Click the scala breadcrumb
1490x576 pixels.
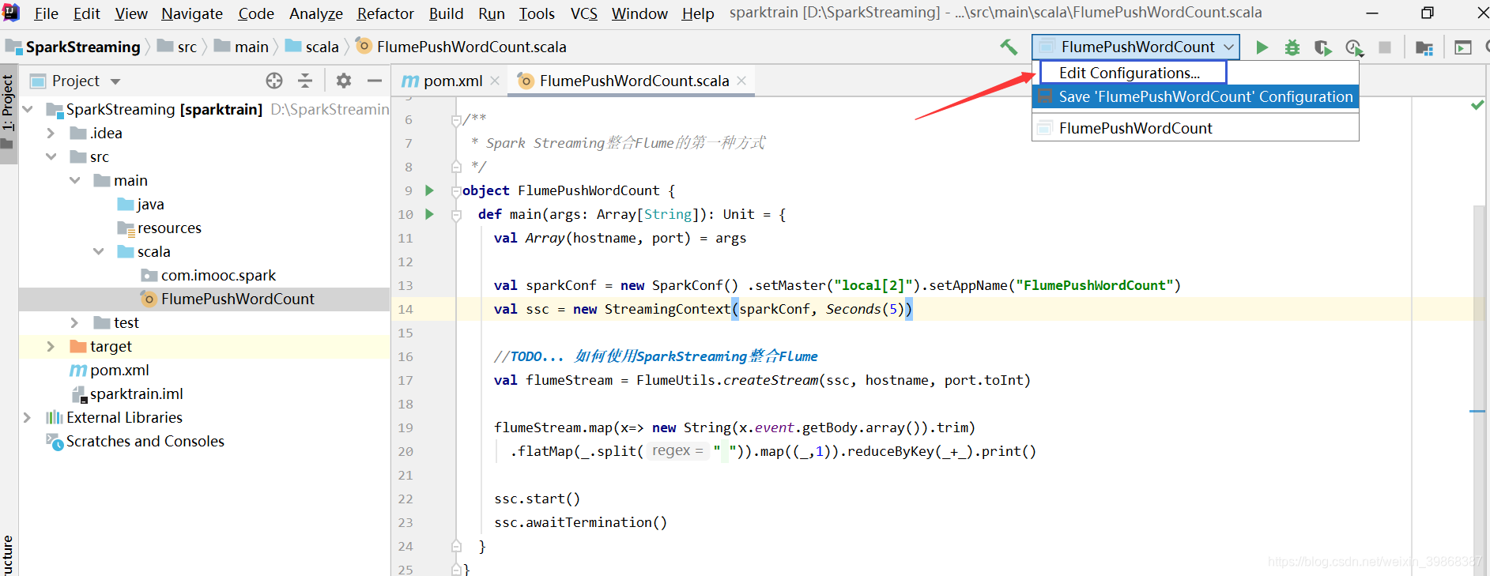pyautogui.click(x=322, y=47)
